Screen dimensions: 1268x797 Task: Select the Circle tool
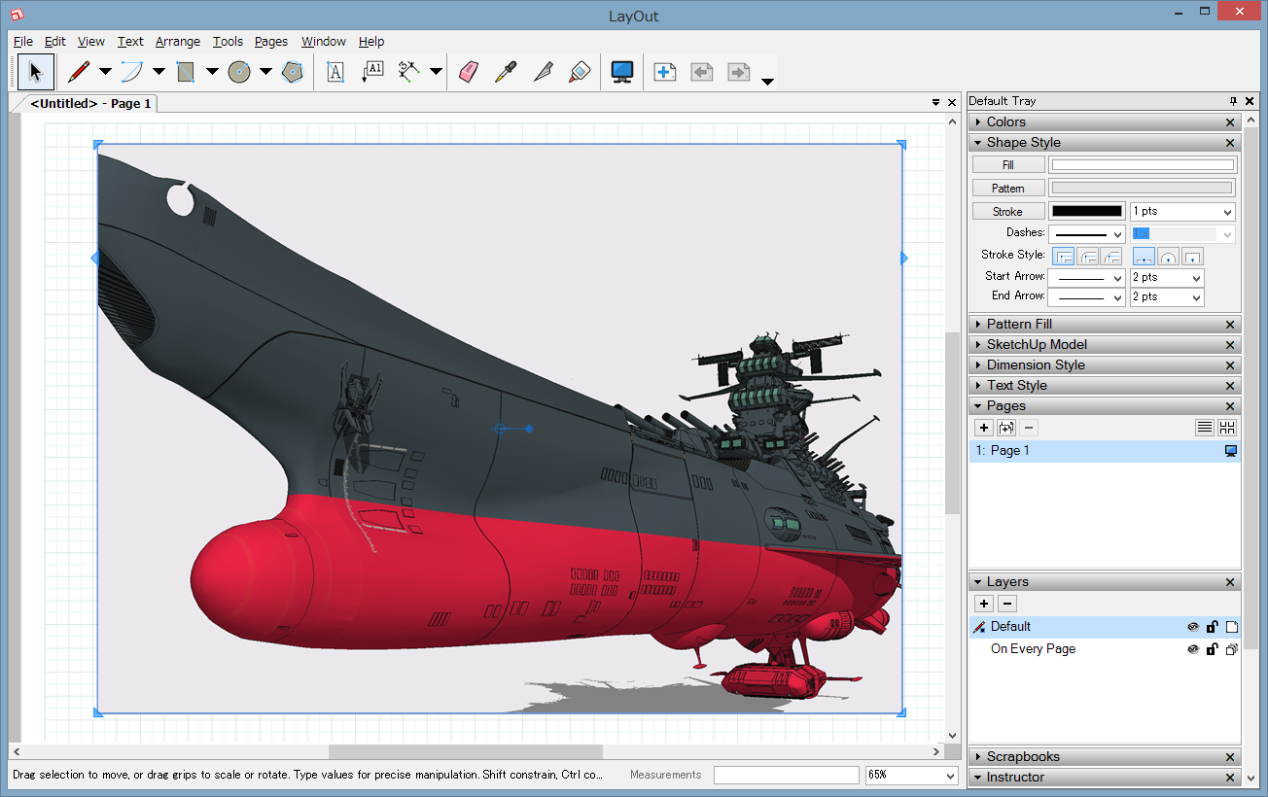239,72
